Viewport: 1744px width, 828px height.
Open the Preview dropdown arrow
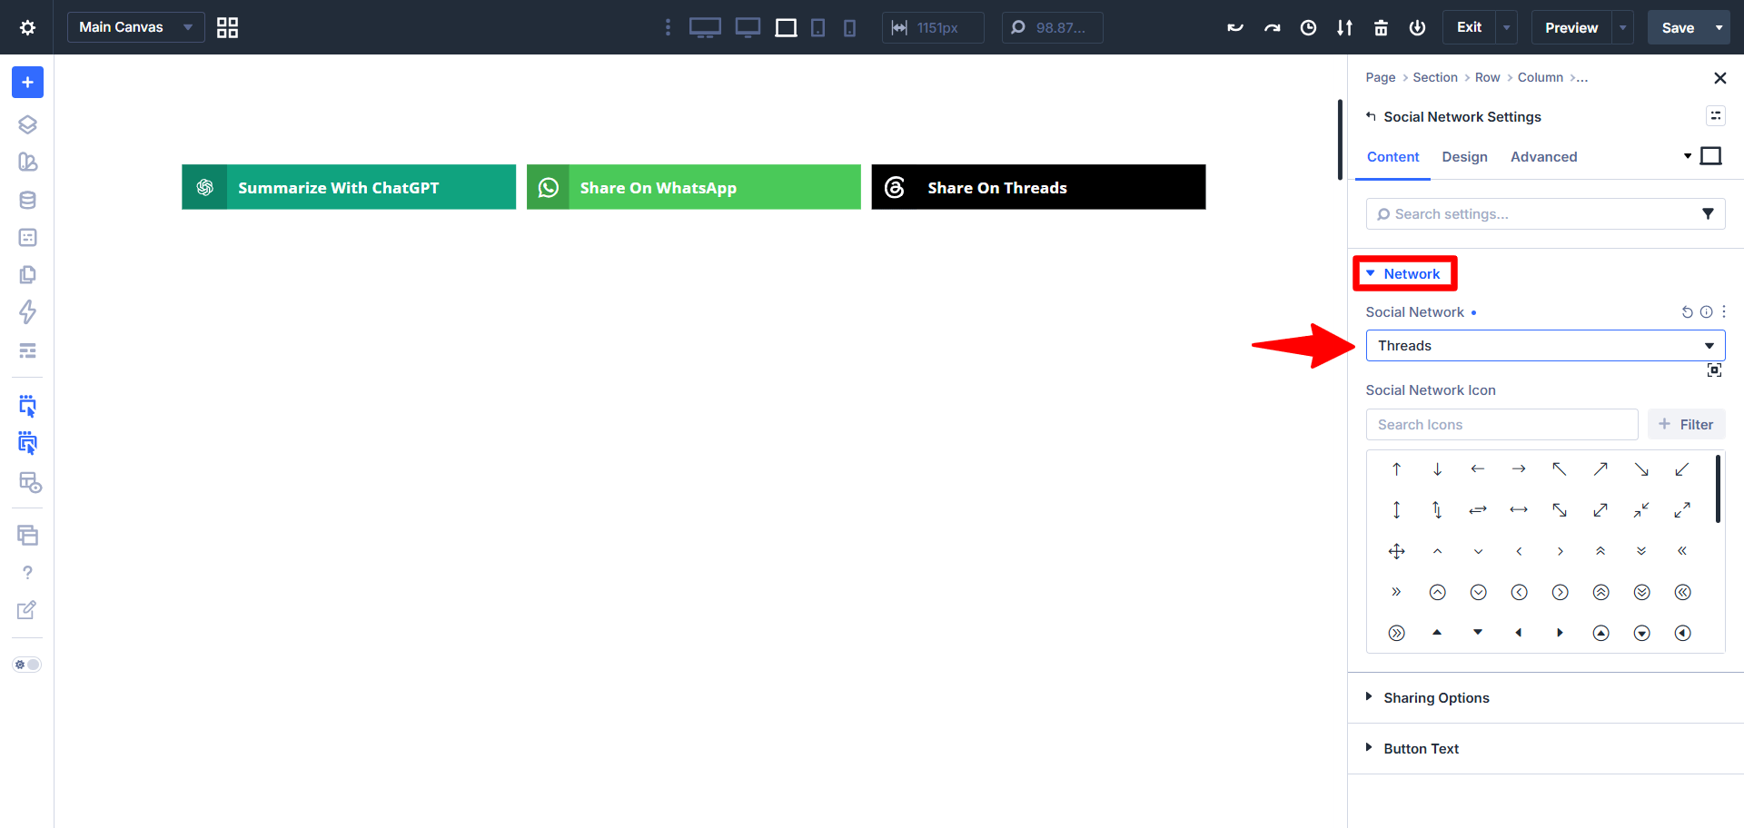1622,27
